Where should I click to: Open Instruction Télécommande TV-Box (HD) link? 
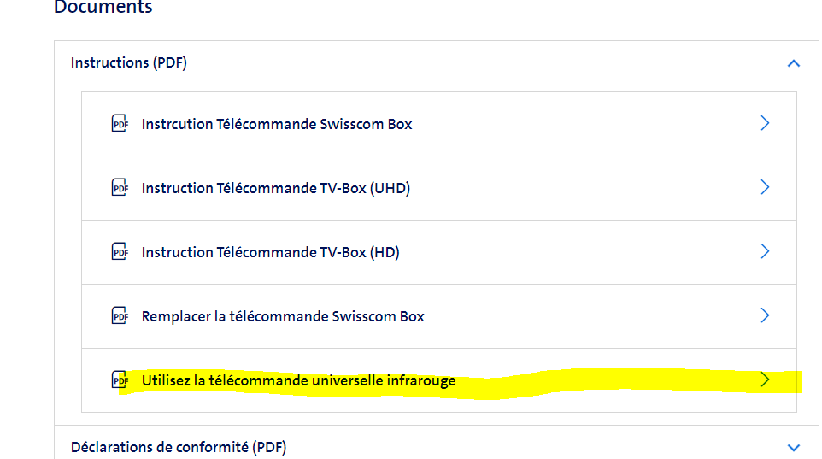[271, 252]
